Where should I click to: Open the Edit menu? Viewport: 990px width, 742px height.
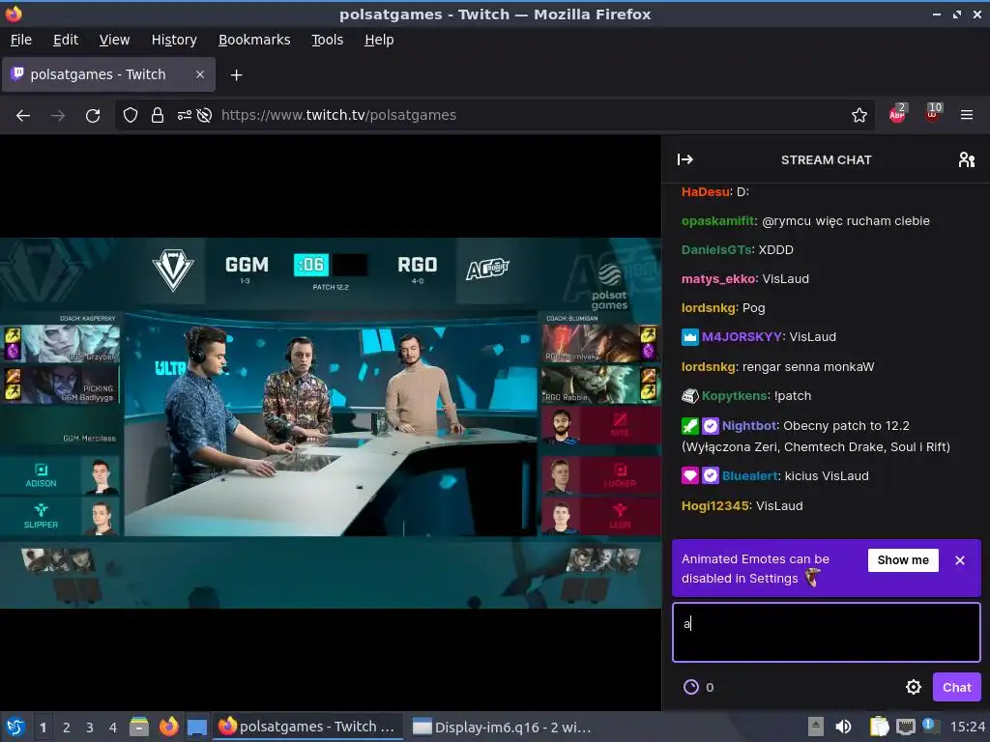point(66,40)
